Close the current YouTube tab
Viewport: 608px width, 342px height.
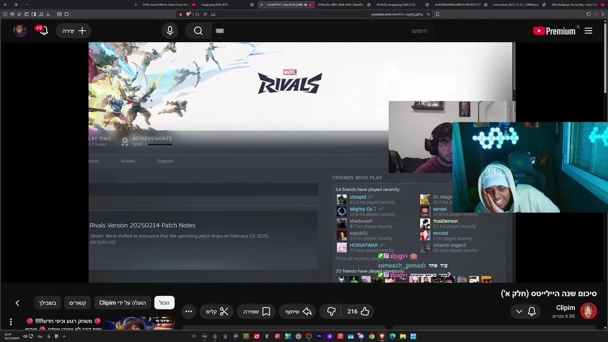(261, 5)
